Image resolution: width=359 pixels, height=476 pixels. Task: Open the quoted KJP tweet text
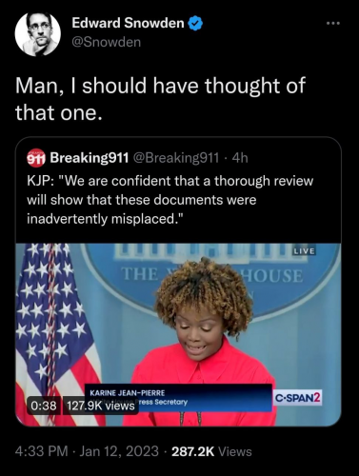pyautogui.click(x=170, y=200)
